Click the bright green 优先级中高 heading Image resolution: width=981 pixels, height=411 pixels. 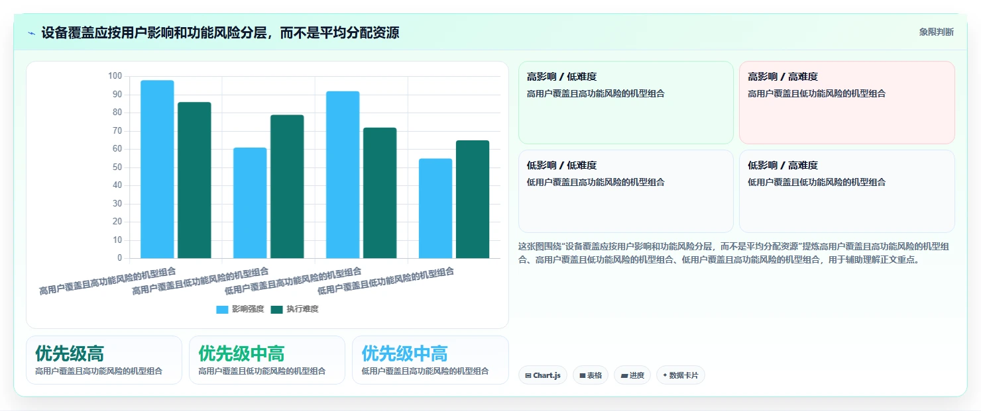click(x=241, y=353)
